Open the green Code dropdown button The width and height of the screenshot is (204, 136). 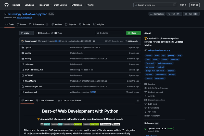coord(134,33)
